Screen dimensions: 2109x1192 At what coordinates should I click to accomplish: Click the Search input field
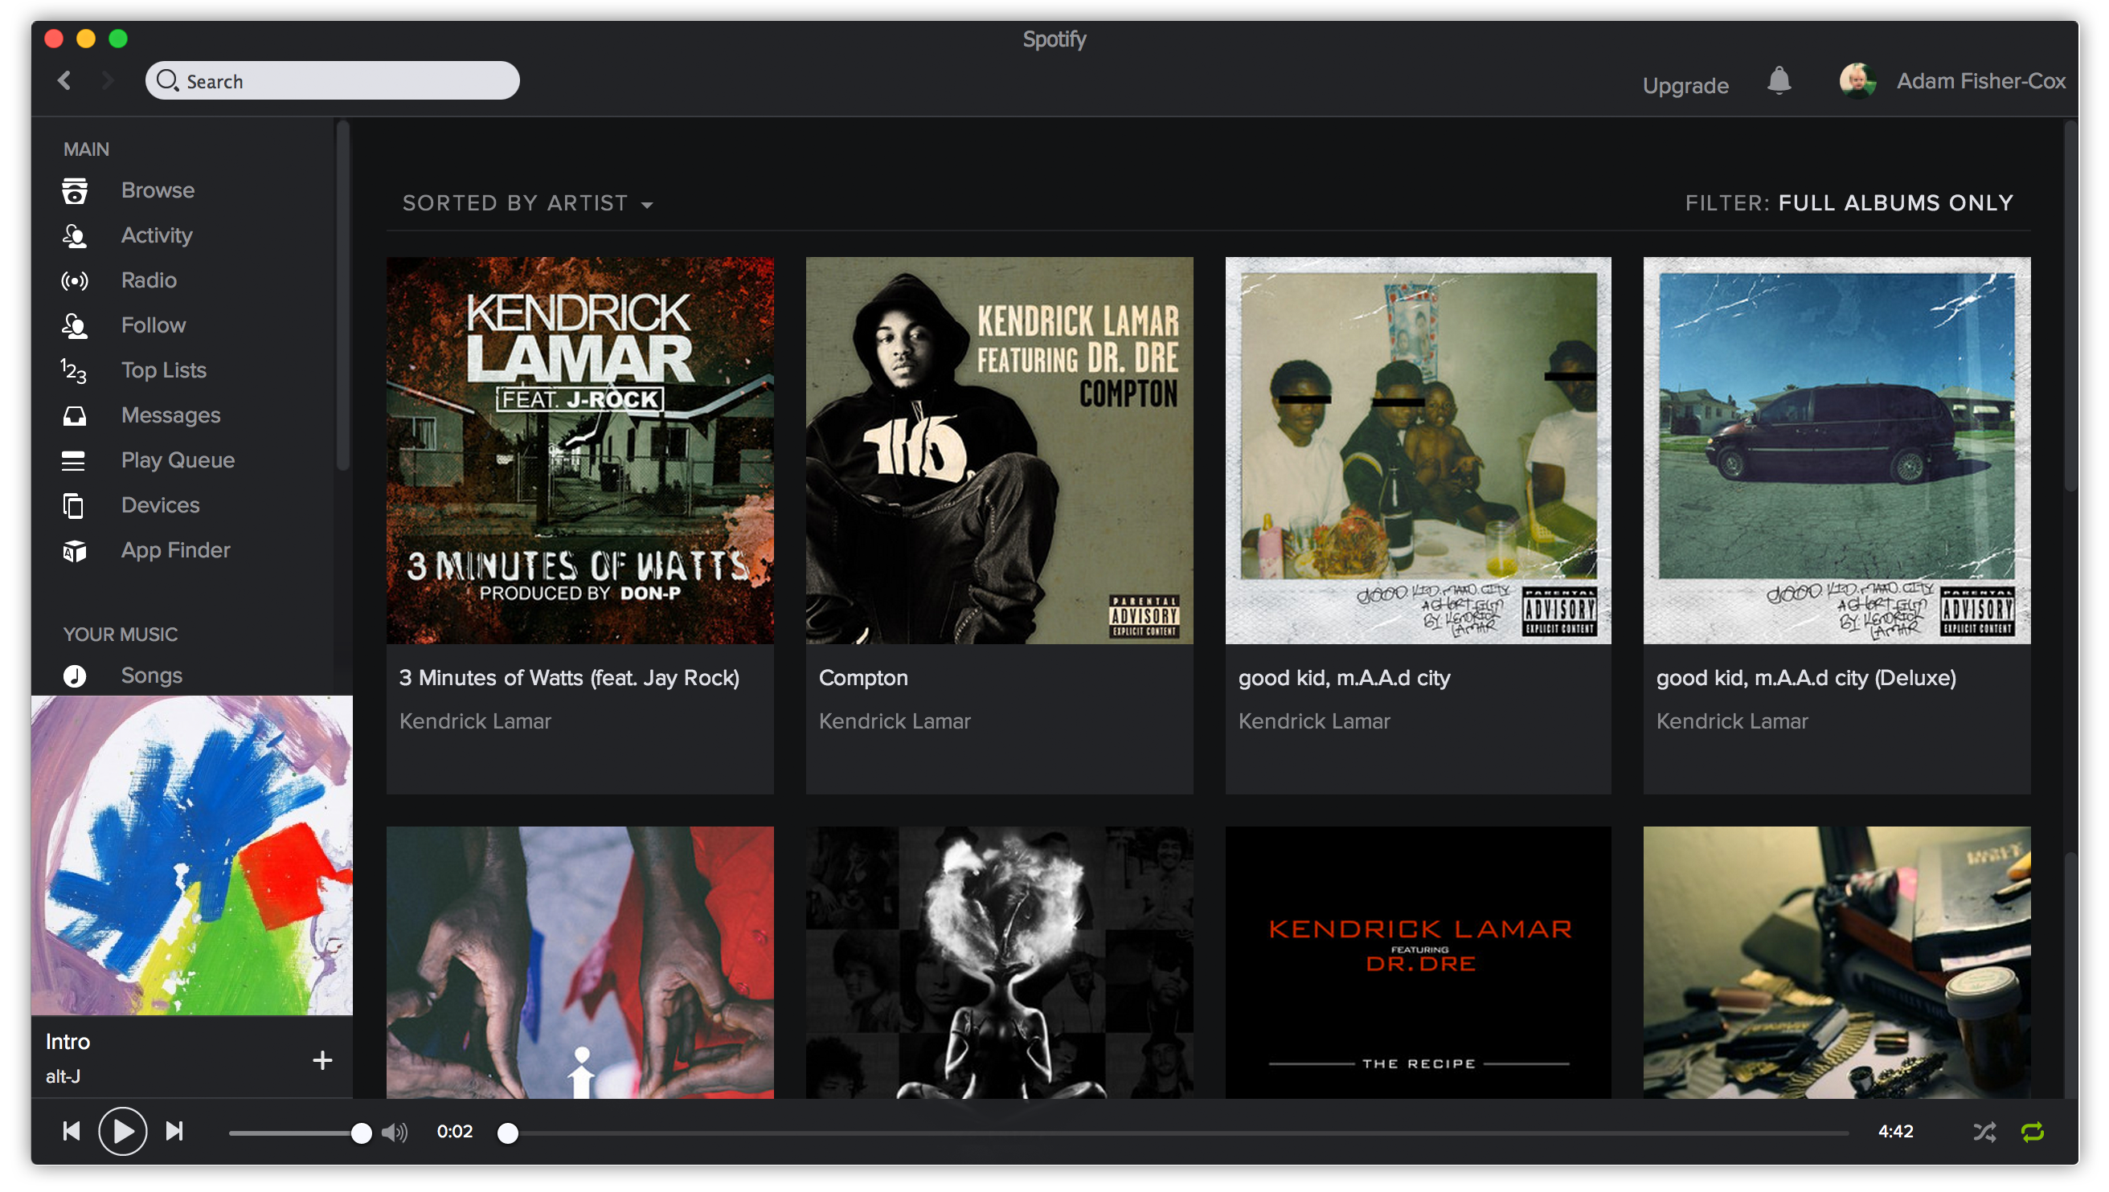(x=333, y=80)
